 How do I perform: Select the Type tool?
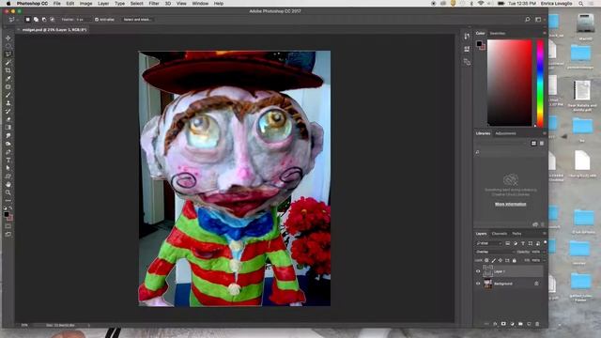(x=8, y=161)
